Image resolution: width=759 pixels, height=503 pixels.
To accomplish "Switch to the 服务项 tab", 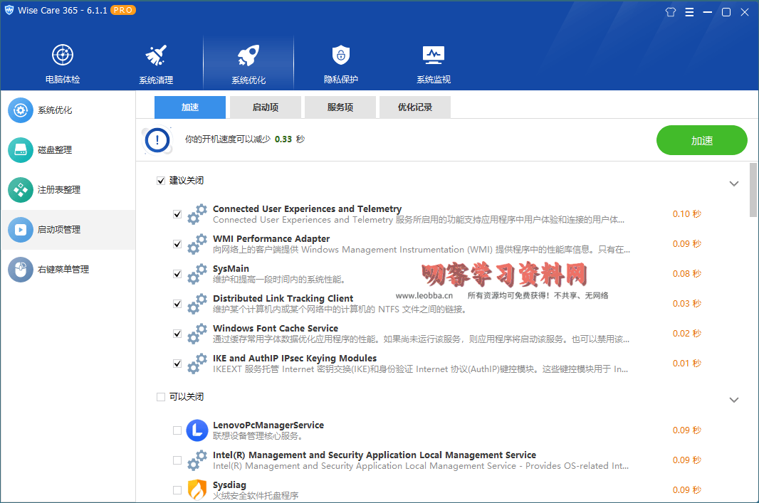I will 340,107.
